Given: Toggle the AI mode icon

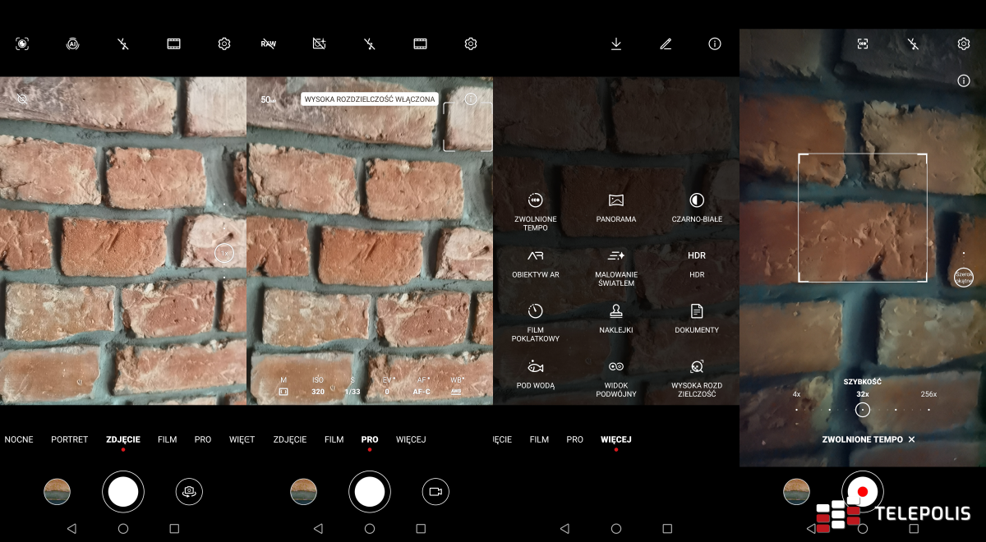Looking at the screenshot, I should click(72, 44).
